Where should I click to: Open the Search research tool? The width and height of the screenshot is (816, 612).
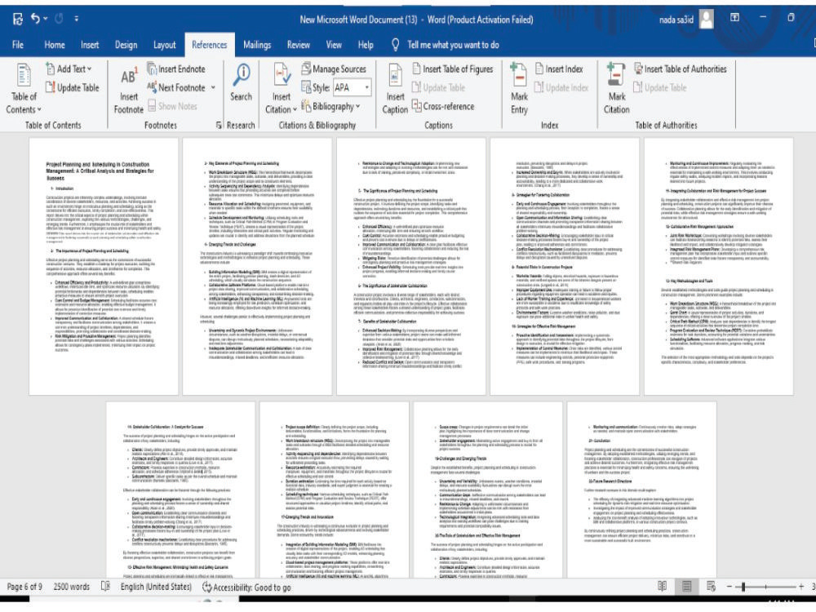click(x=241, y=82)
